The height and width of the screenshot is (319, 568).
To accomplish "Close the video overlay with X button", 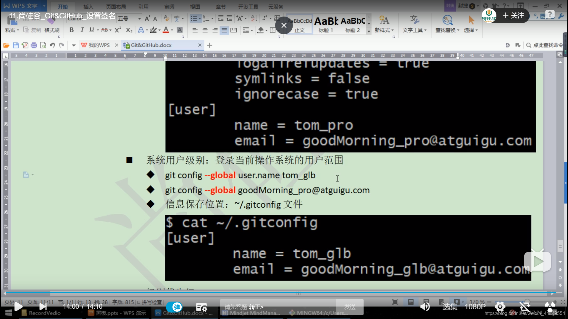I will click(x=284, y=25).
